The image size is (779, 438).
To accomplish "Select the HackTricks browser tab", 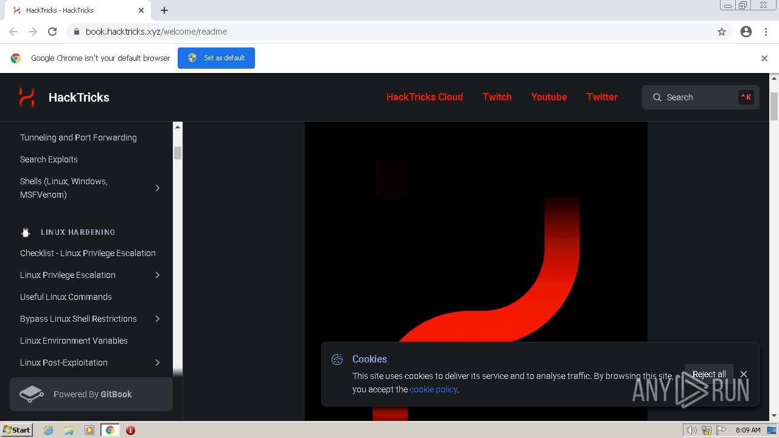I will click(x=79, y=10).
